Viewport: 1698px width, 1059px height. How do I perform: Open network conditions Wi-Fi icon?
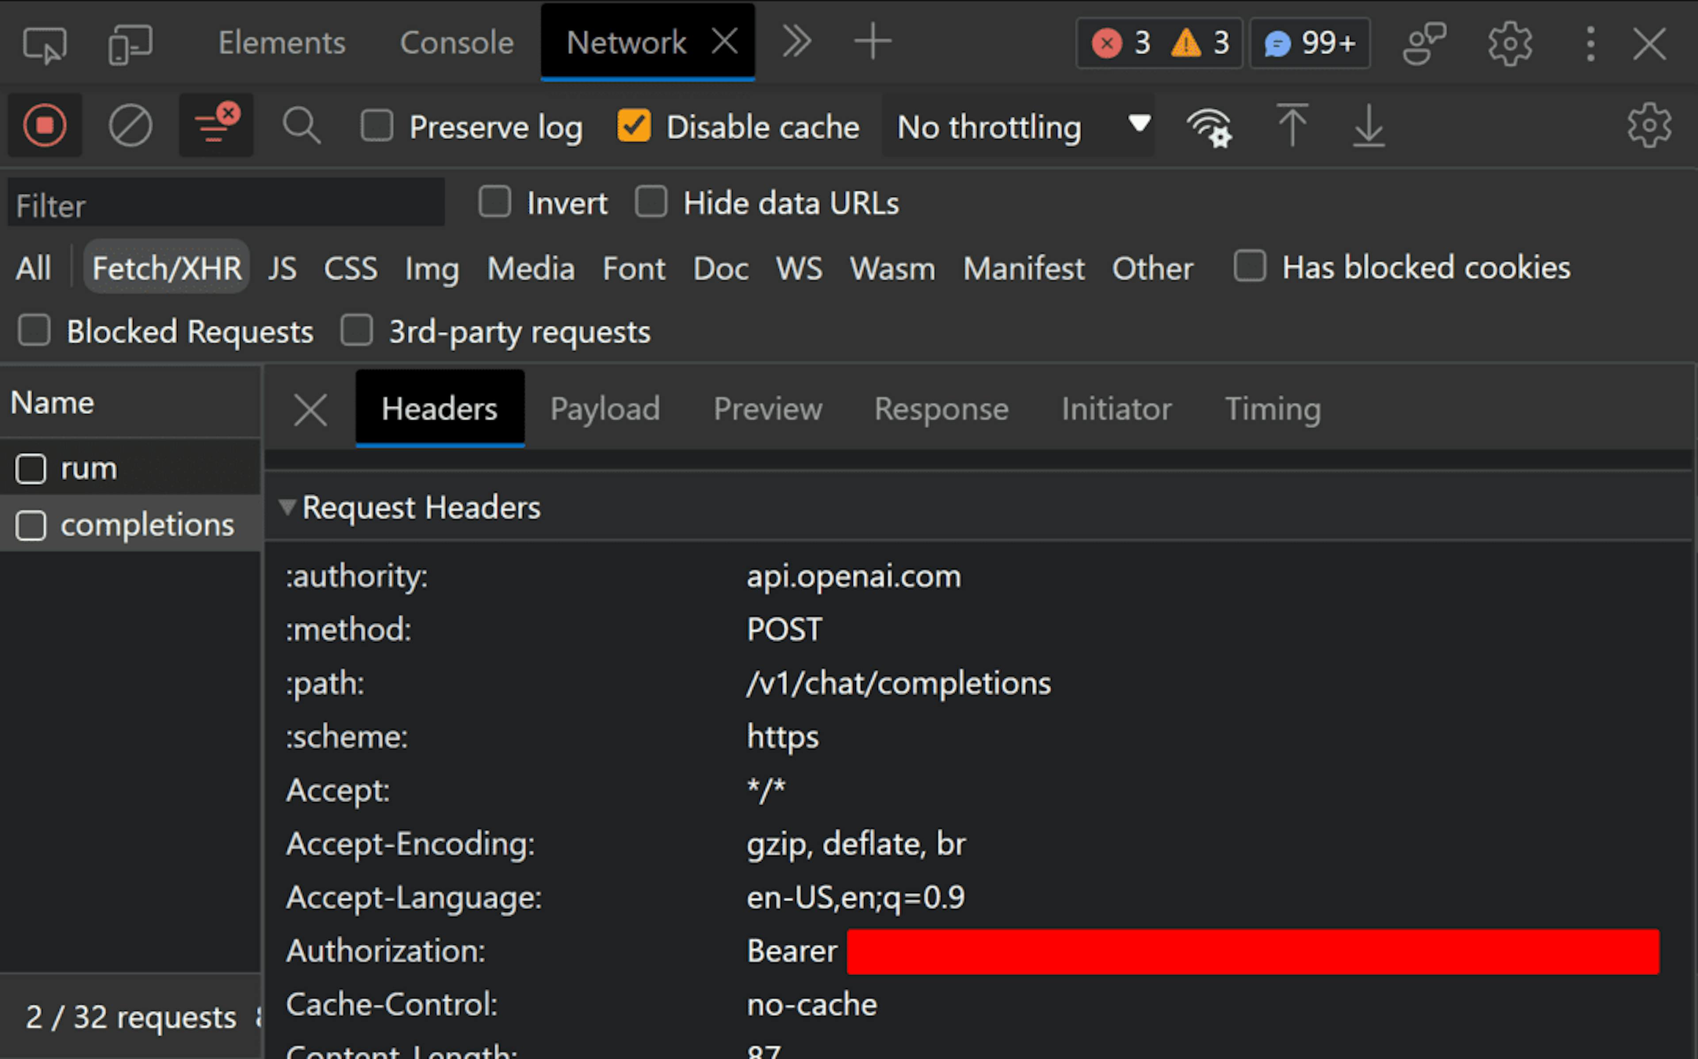pyautogui.click(x=1210, y=127)
